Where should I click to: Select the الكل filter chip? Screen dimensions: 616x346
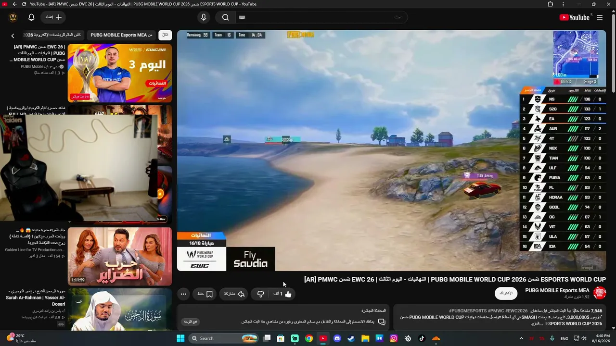[x=165, y=35]
